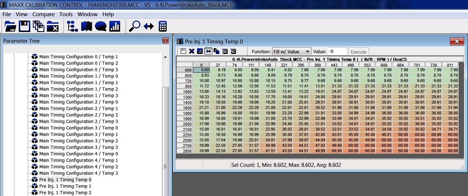Click the Execute button

[x=359, y=52]
